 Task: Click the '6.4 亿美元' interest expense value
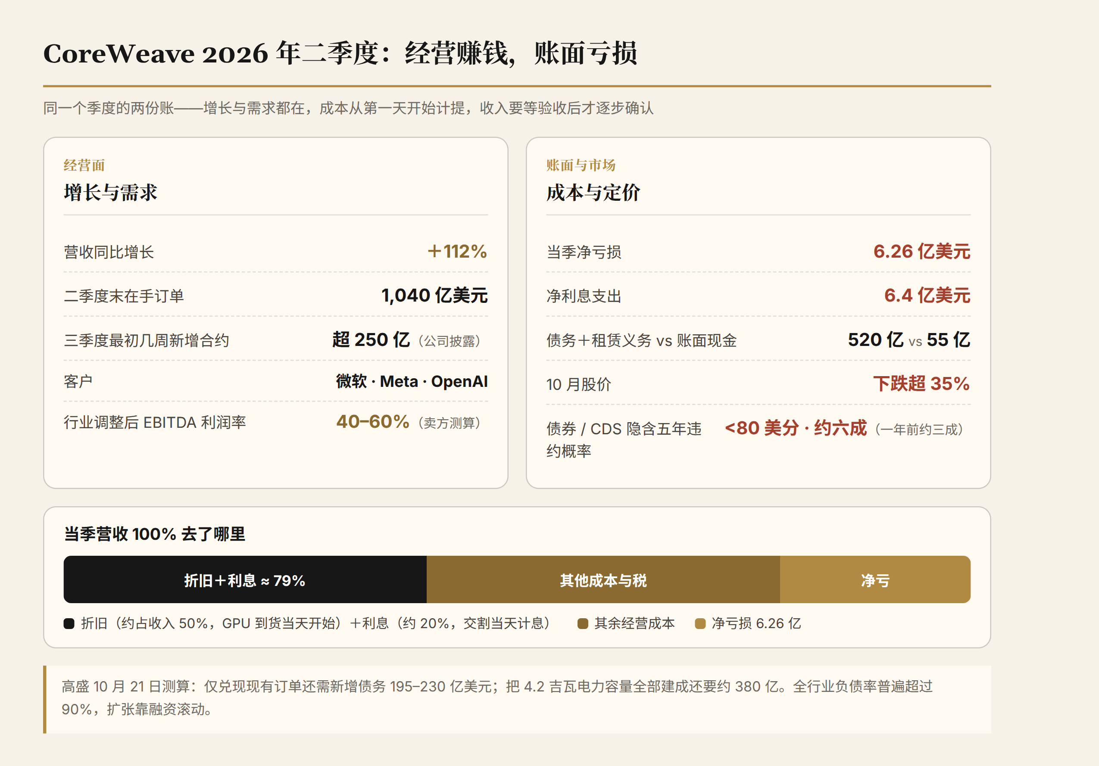[x=927, y=295]
